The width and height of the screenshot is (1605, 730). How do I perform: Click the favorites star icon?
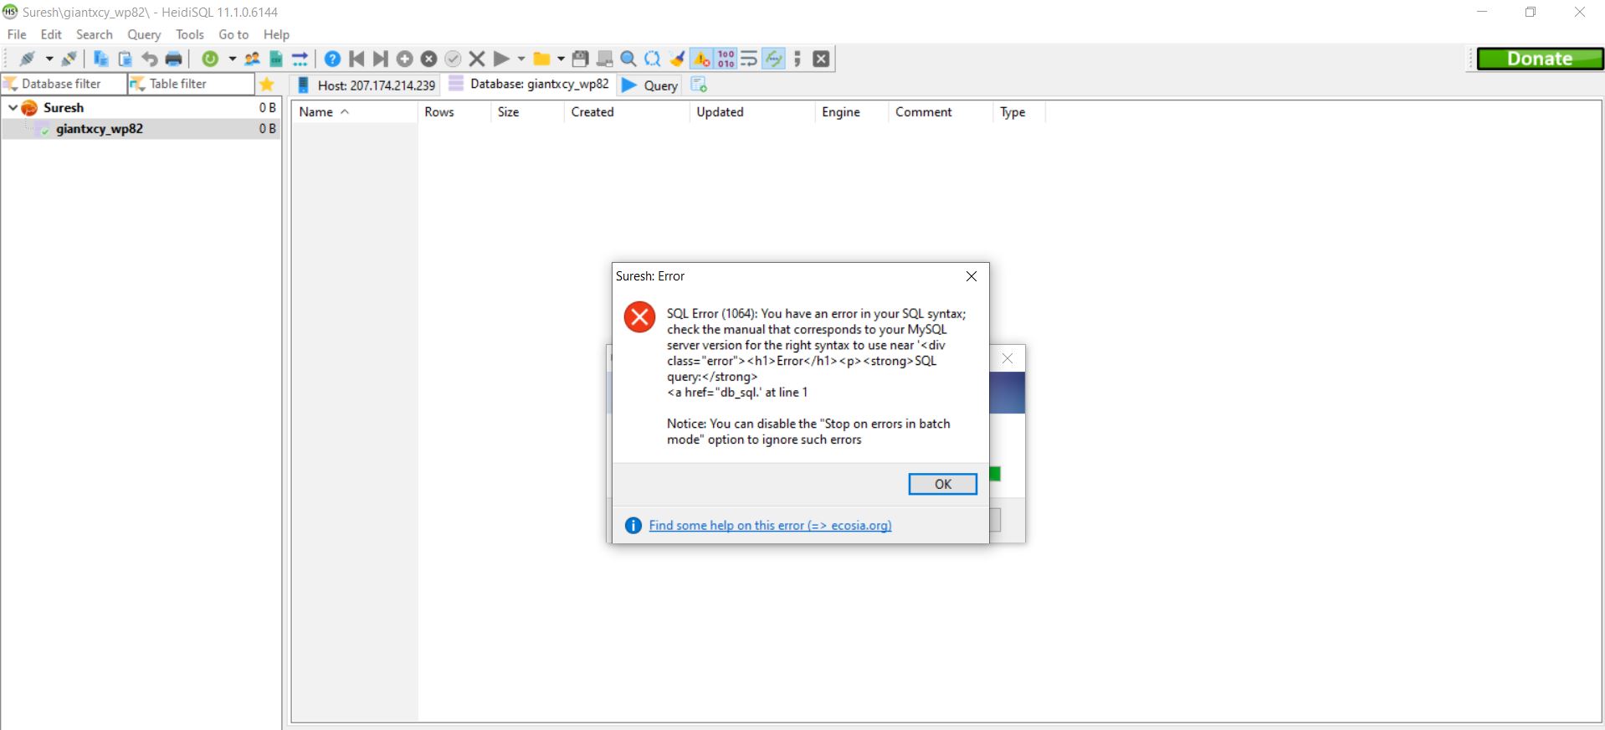[x=267, y=84]
